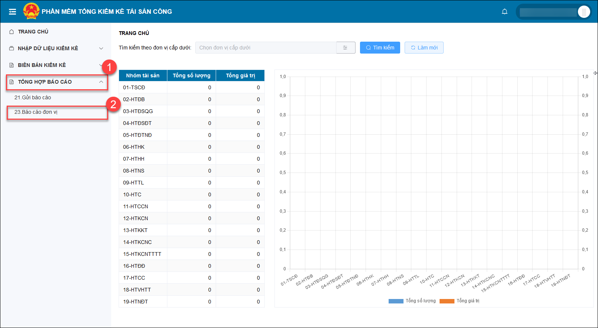Toggle the hamburger sidebar menu icon
Image resolution: width=598 pixels, height=328 pixels.
click(x=12, y=12)
